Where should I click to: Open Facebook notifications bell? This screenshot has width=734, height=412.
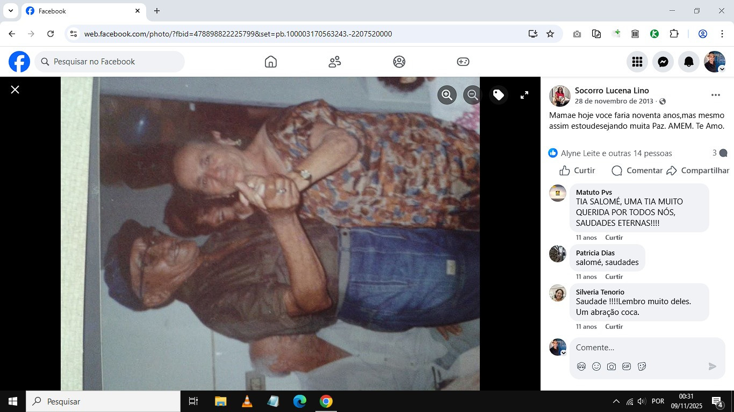point(689,62)
